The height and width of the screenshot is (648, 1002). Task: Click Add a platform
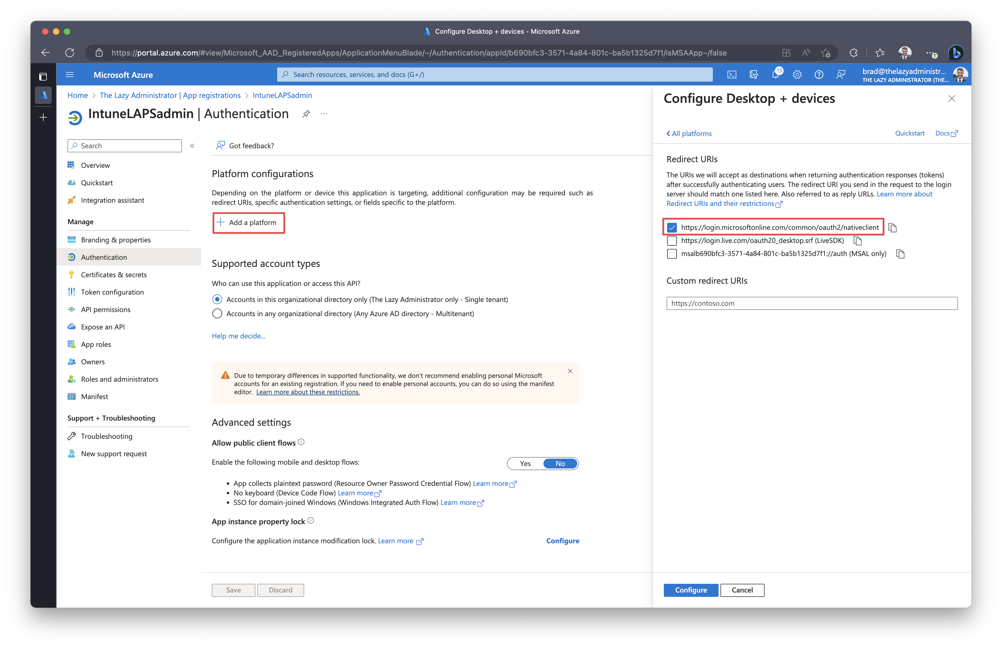pyautogui.click(x=248, y=223)
